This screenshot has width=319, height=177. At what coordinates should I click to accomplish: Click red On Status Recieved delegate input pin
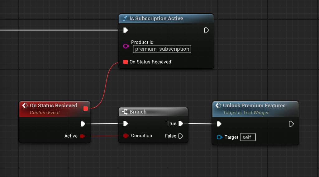(126, 62)
